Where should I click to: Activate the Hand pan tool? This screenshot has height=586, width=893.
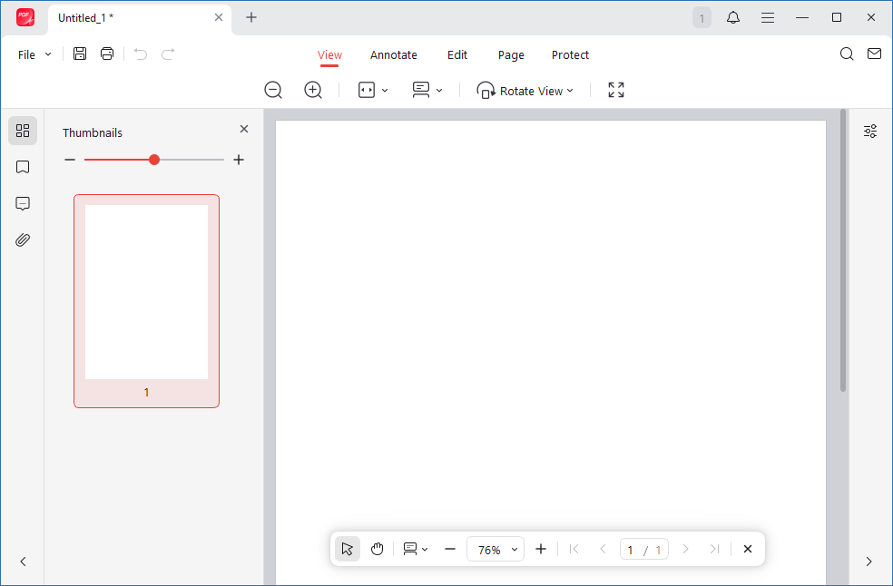(377, 549)
